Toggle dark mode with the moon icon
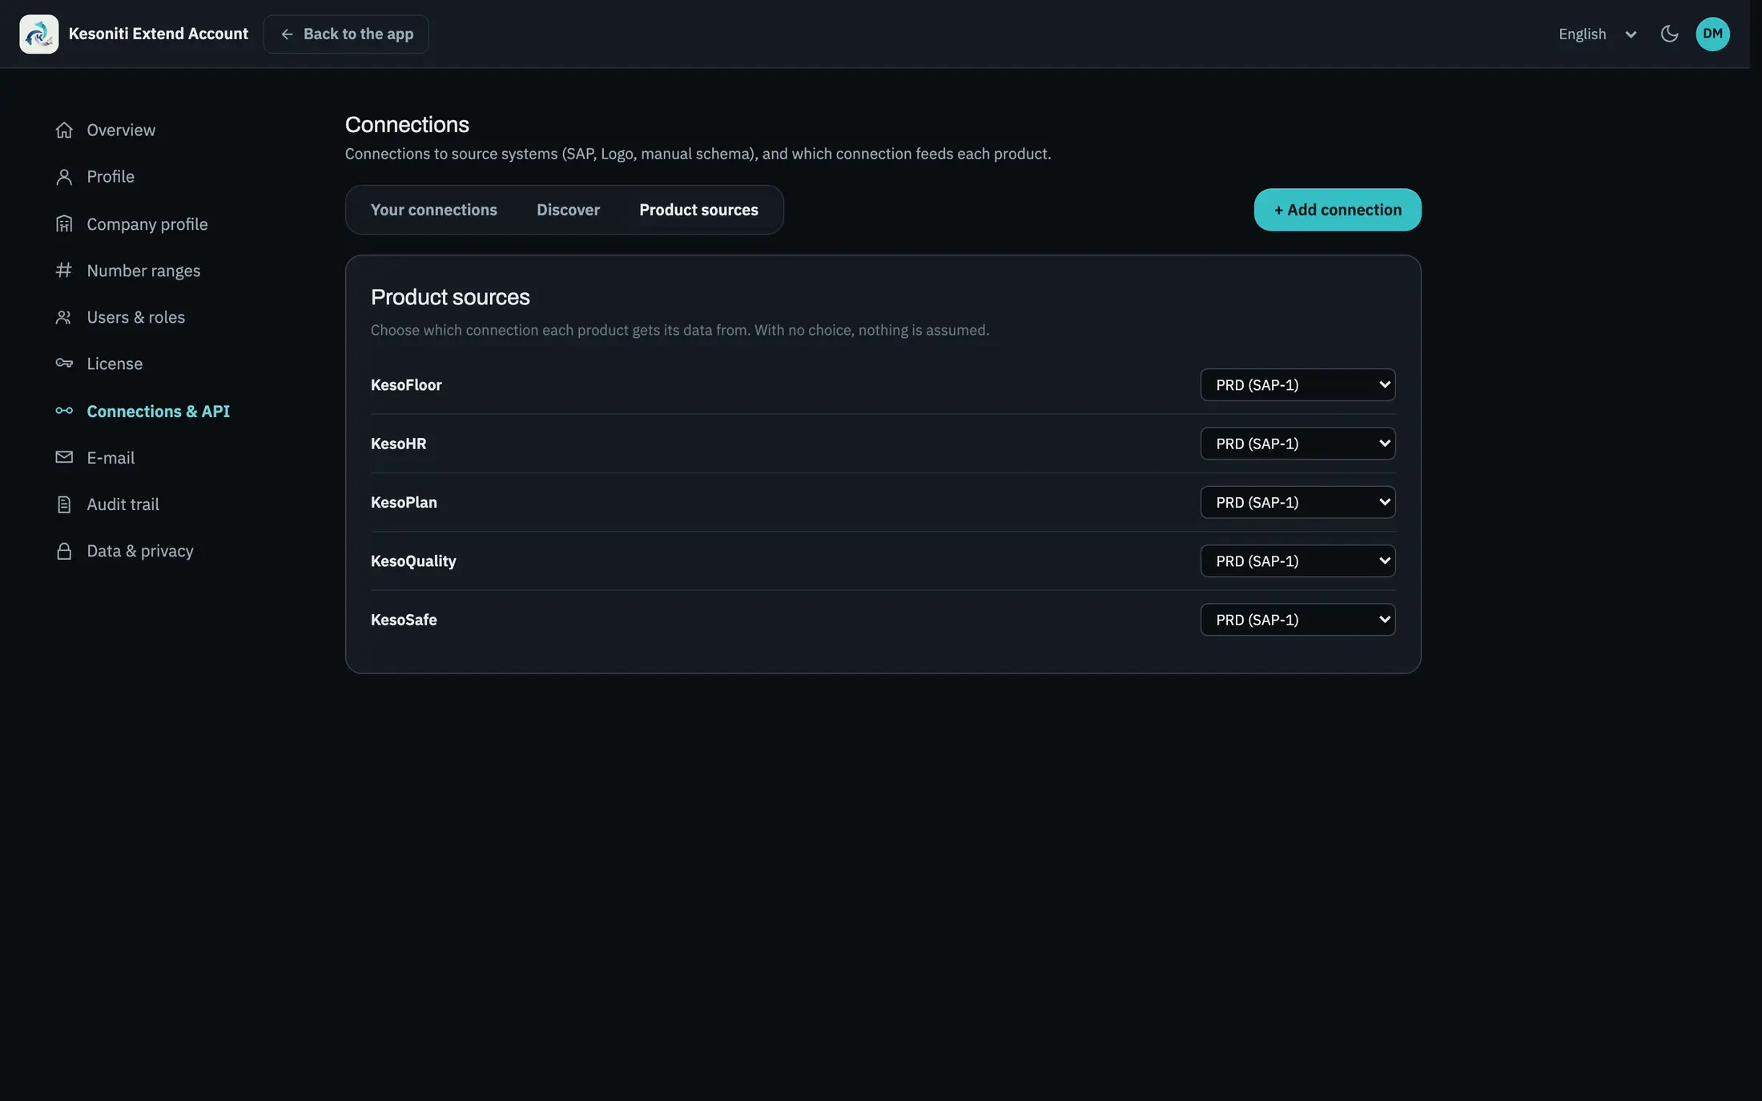1762x1101 pixels. 1669,34
